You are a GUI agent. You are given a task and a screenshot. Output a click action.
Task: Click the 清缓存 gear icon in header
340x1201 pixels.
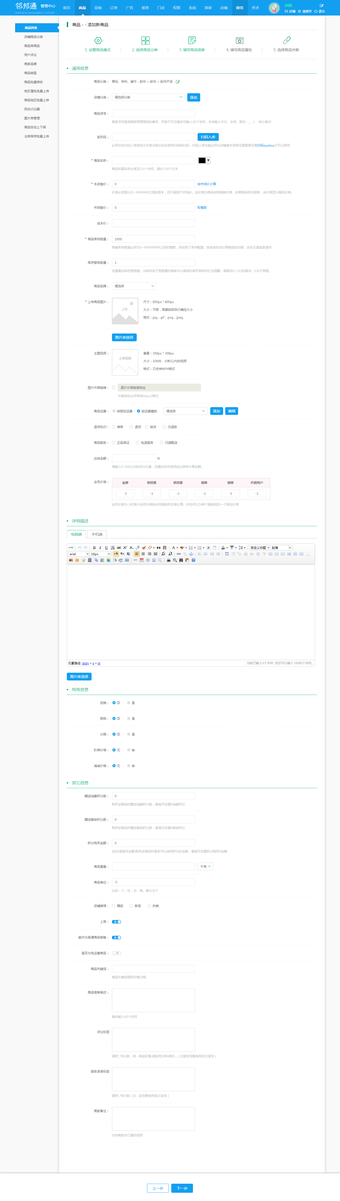pos(299,11)
